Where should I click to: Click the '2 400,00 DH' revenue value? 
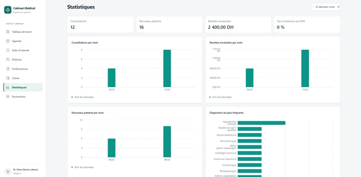[x=221, y=27]
